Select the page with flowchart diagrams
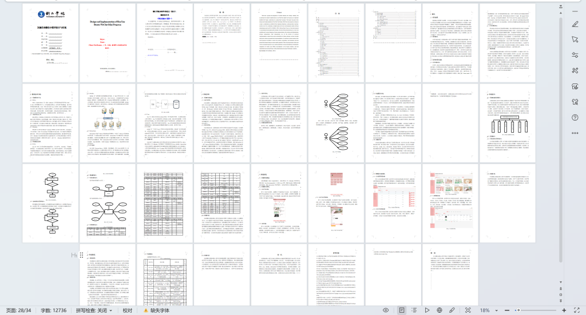Viewport: 586px width, 315px height. coord(50,204)
